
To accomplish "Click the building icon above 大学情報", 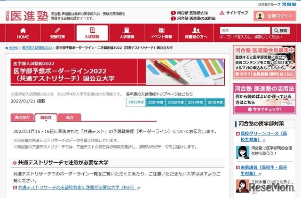I will click(x=127, y=30).
